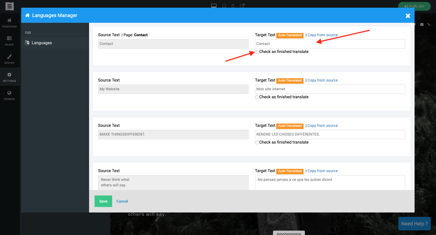Click Auto-Translated badge on My Website row
Image resolution: width=436 pixels, height=235 pixels.
pyautogui.click(x=290, y=80)
